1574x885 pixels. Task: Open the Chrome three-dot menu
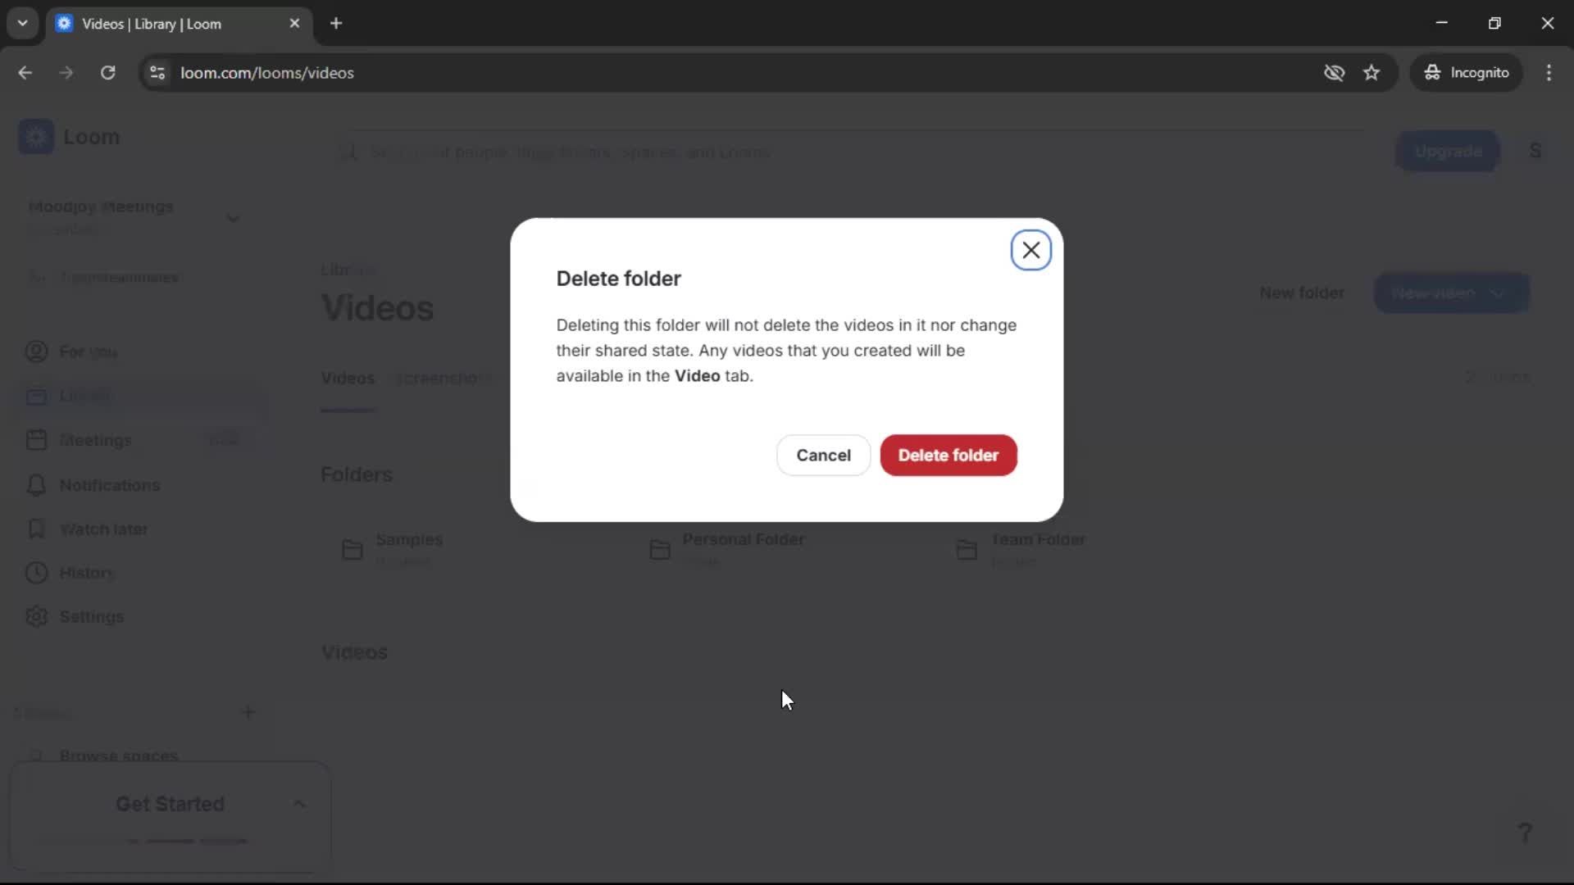(x=1549, y=72)
